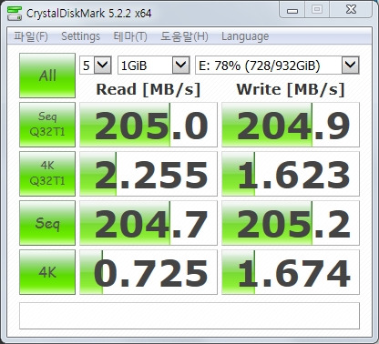
Task: Close the CrystalDiskMark window
Action: [x=351, y=10]
